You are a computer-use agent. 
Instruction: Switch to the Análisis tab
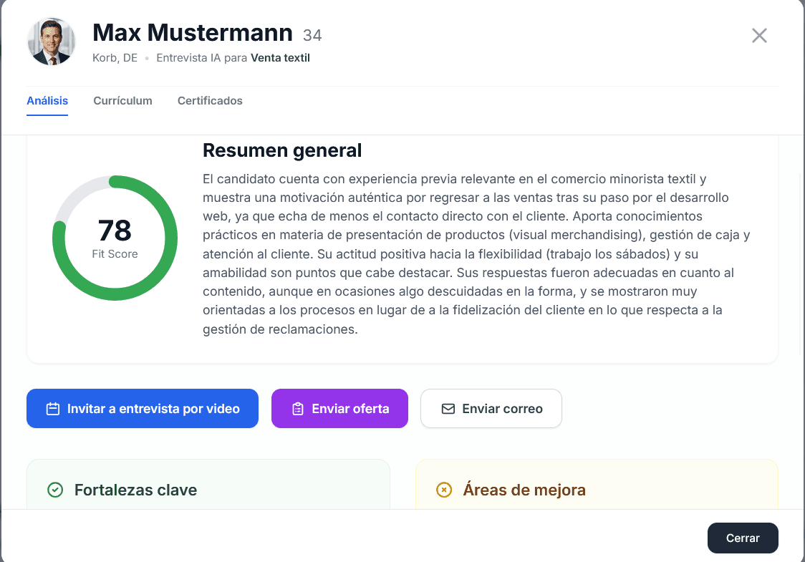(47, 101)
